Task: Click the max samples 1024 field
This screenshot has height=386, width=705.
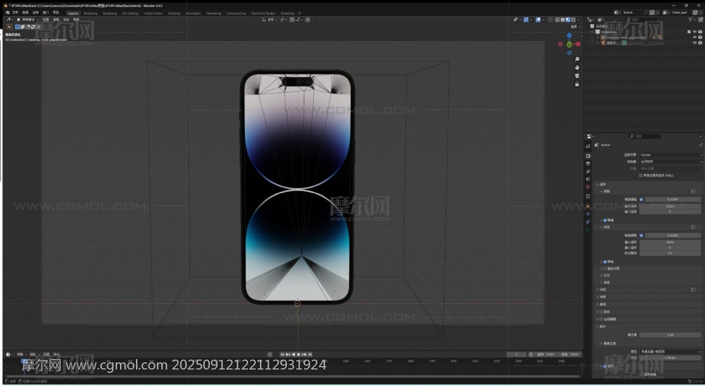Action: [670, 206]
